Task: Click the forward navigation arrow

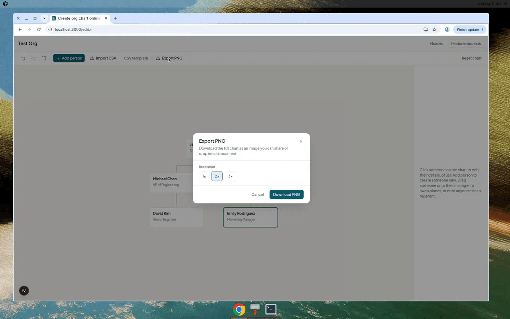Action: click(x=29, y=30)
